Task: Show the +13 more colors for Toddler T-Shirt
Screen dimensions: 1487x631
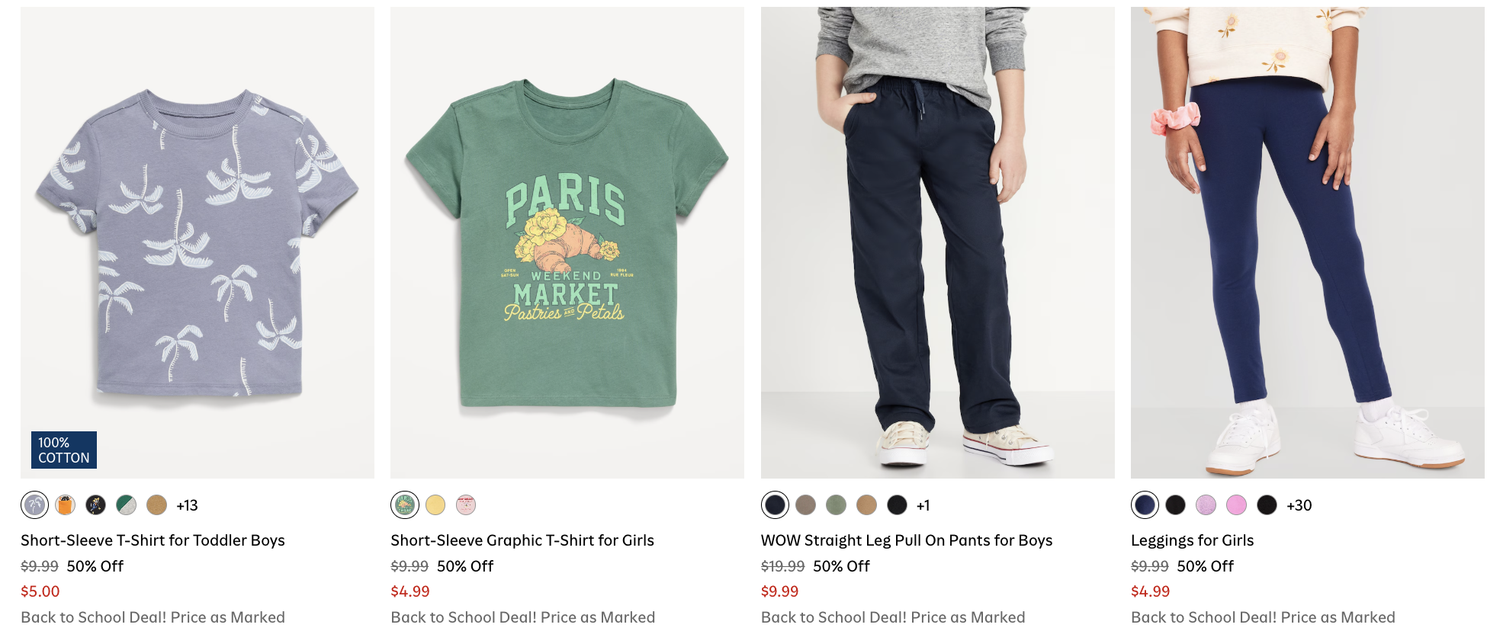Action: click(187, 505)
